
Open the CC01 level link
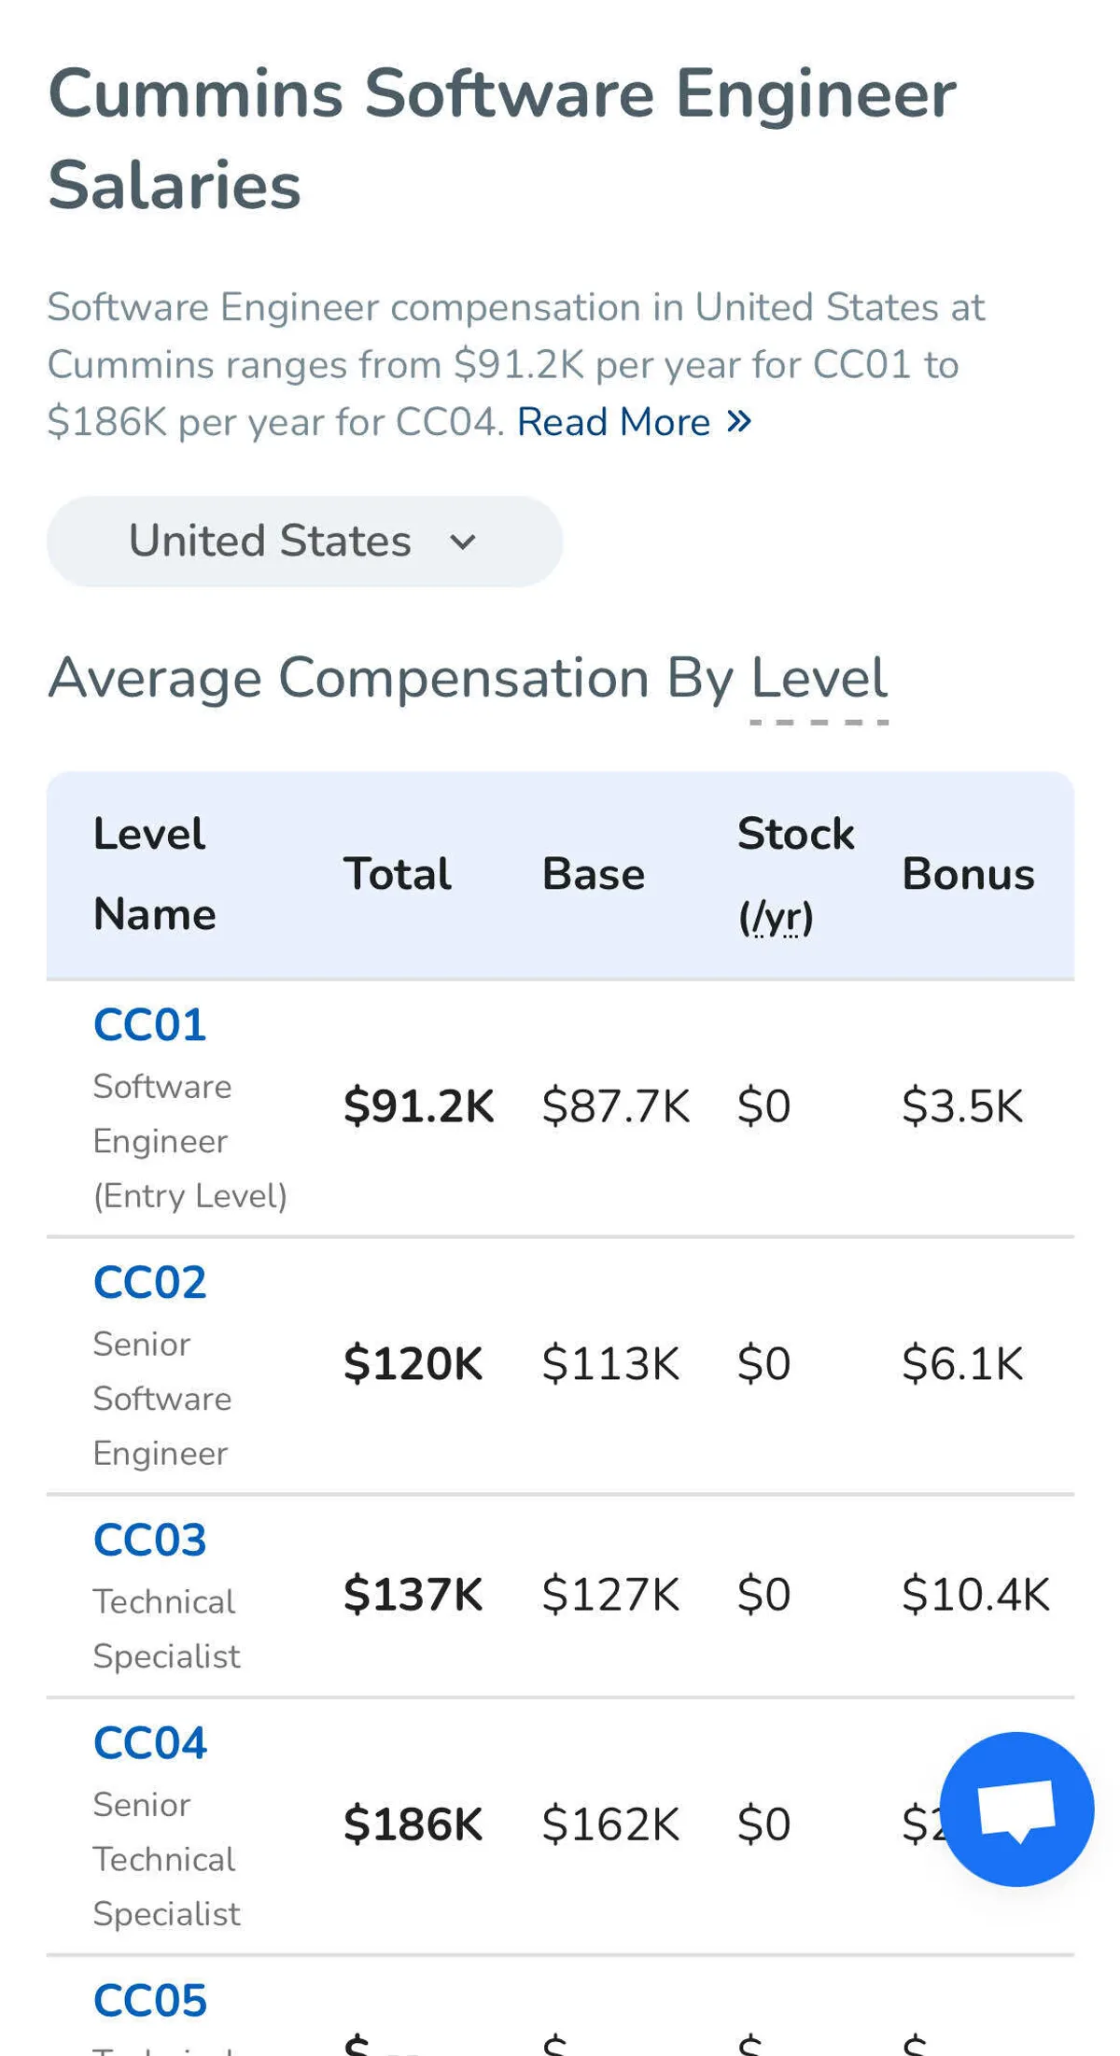point(149,1025)
